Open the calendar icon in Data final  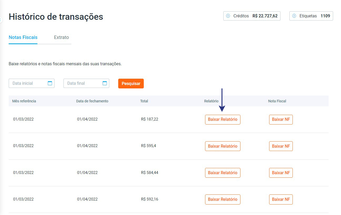click(105, 83)
